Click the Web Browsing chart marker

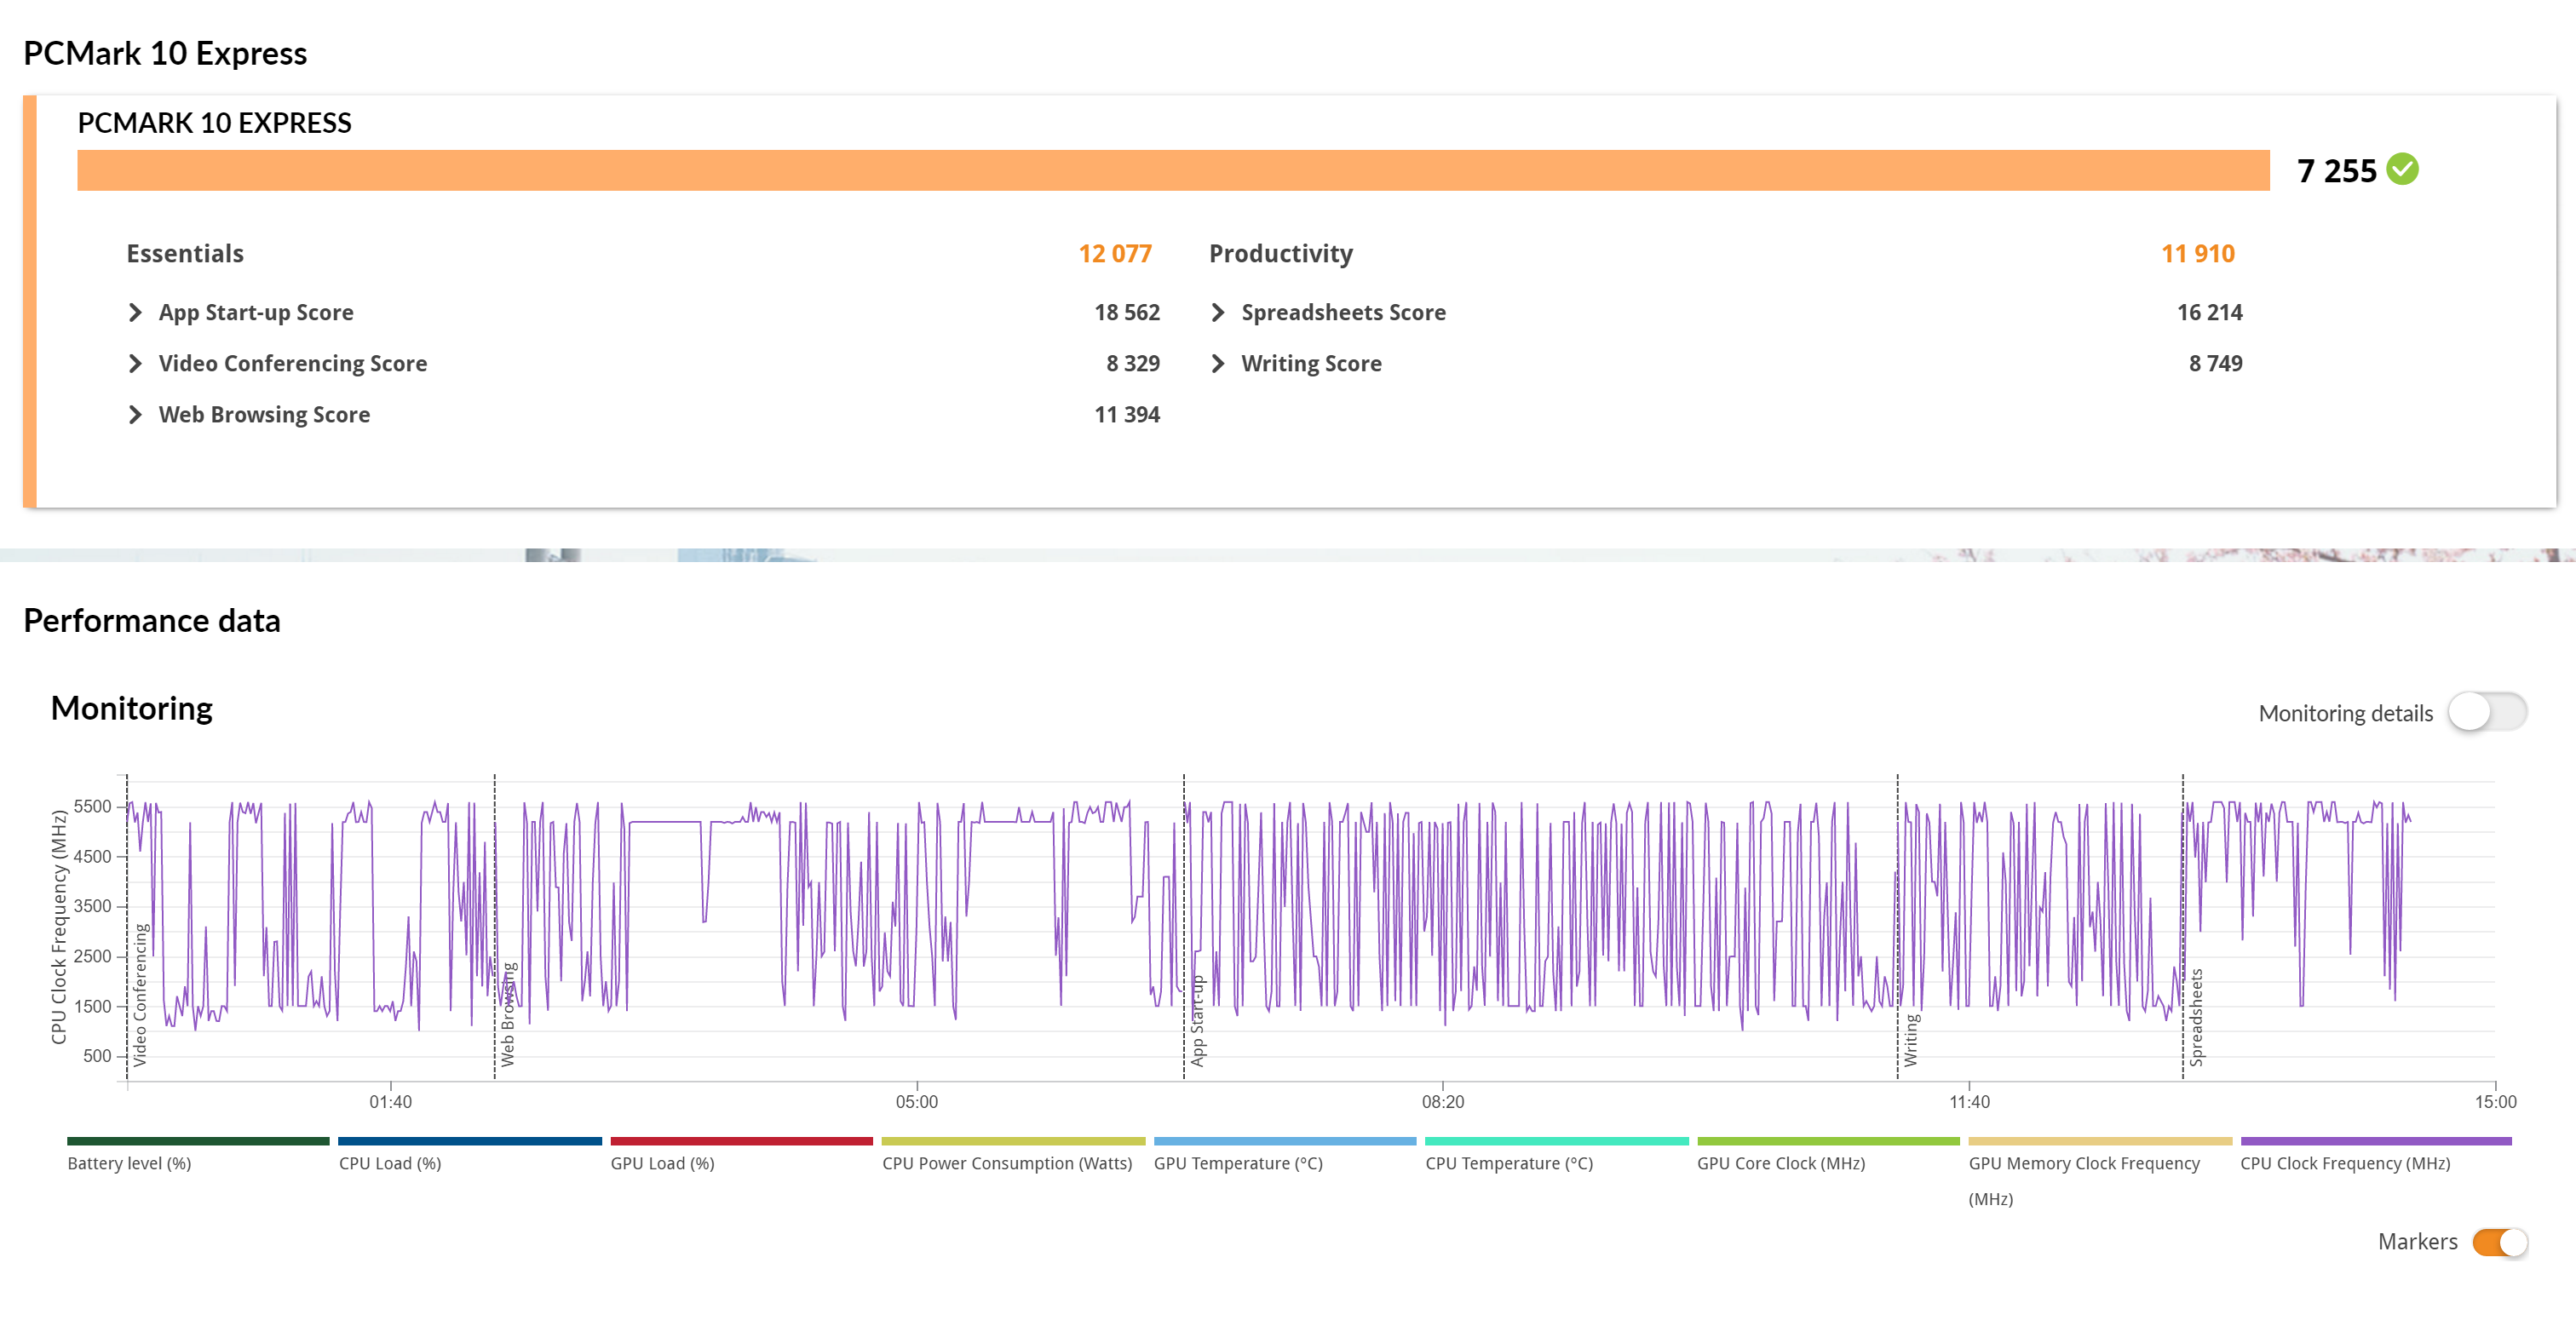coord(509,1015)
